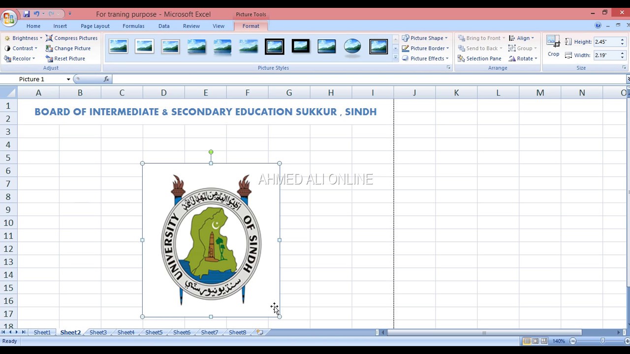Open the Selection Pane
This screenshot has width=630, height=354.
click(x=480, y=59)
